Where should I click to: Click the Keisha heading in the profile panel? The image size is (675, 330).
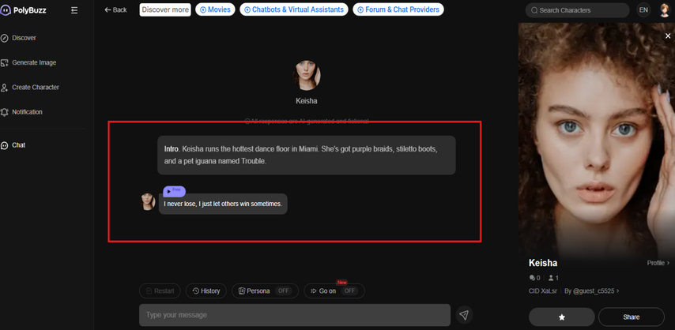[543, 263]
